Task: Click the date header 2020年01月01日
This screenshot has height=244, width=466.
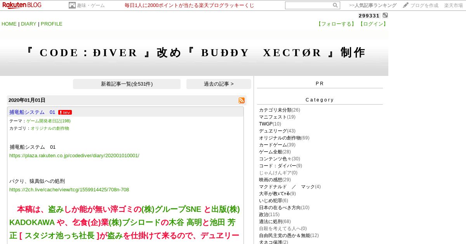Action: (x=27, y=100)
